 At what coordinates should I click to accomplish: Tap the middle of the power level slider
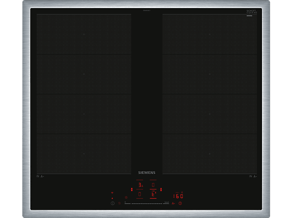[147, 204]
